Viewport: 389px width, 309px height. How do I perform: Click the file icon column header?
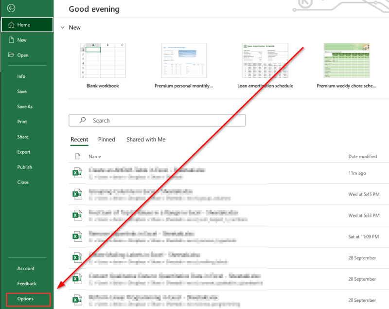pyautogui.click(x=77, y=157)
